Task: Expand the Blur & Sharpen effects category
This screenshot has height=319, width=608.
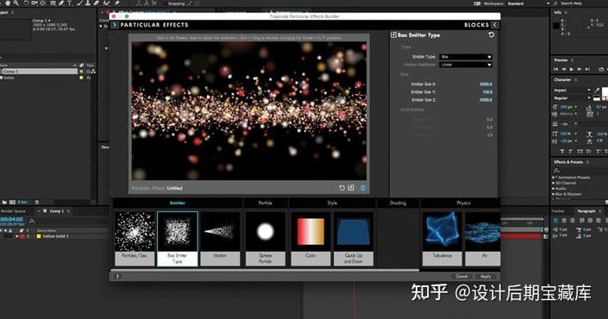Action: (x=554, y=194)
